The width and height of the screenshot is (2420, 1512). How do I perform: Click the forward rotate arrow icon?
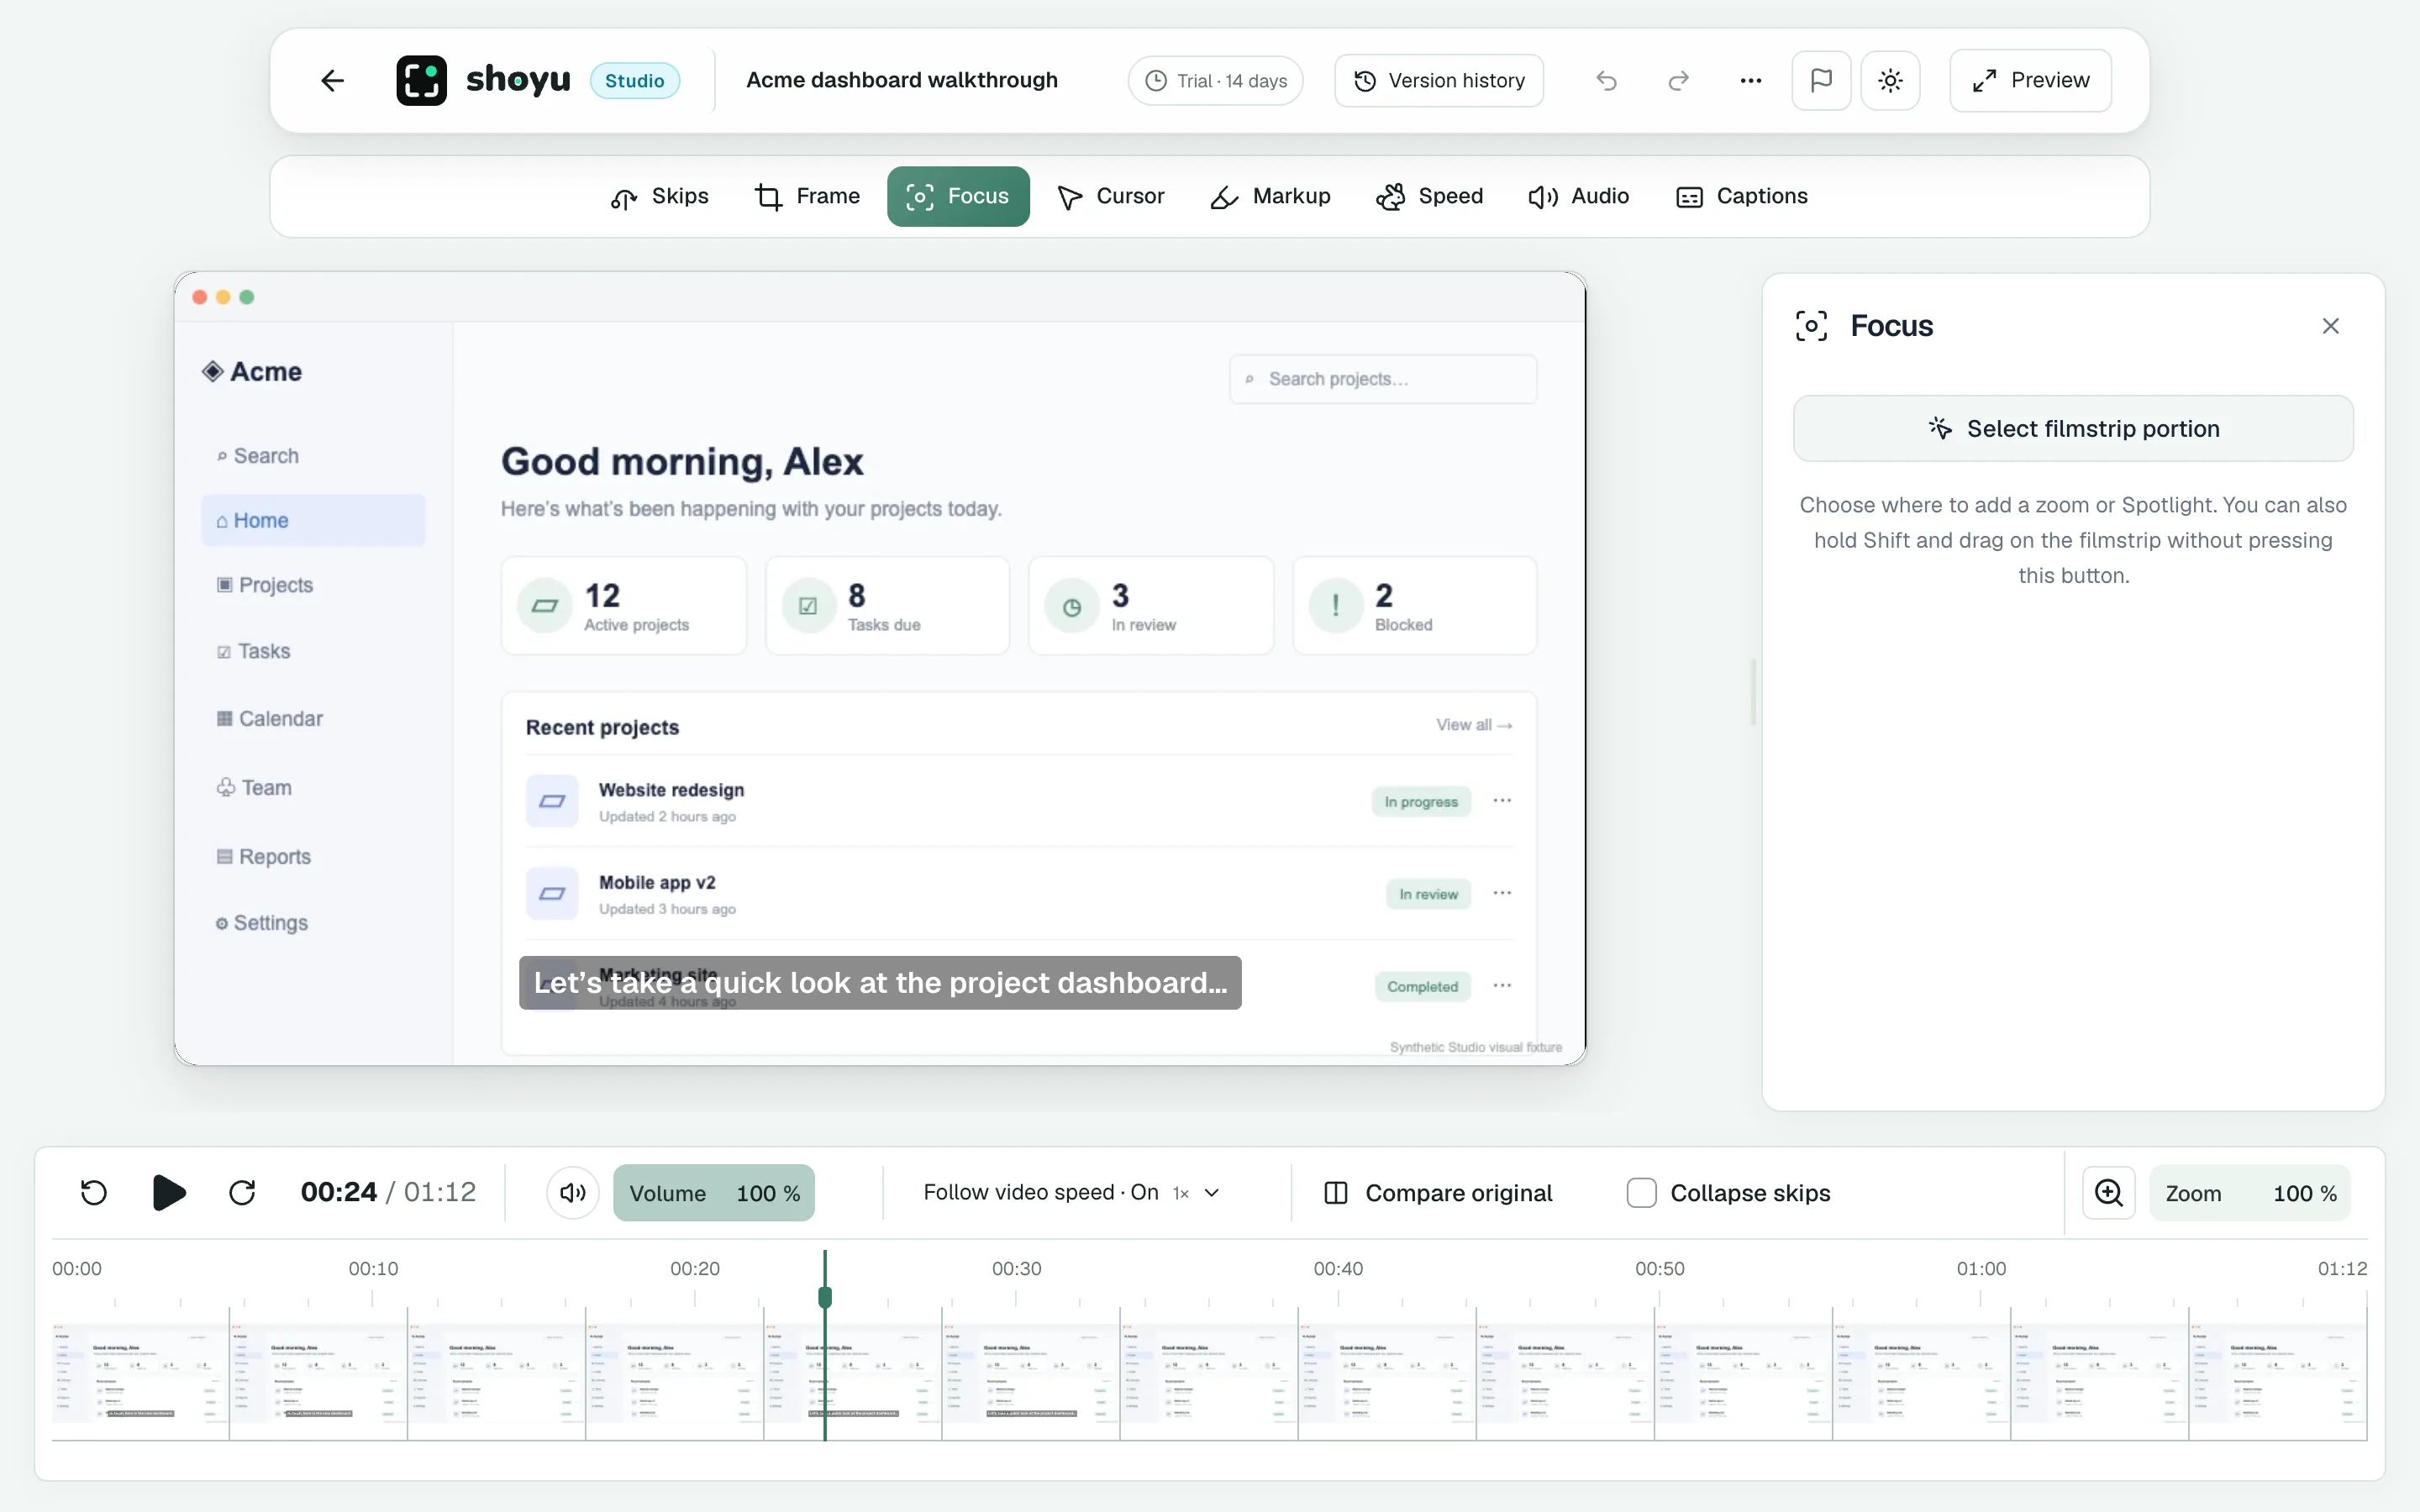tap(242, 1192)
